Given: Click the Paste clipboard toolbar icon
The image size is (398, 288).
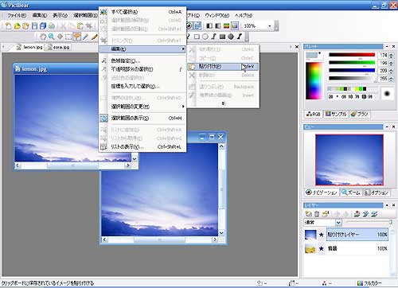Looking at the screenshot, I should coord(80,26).
